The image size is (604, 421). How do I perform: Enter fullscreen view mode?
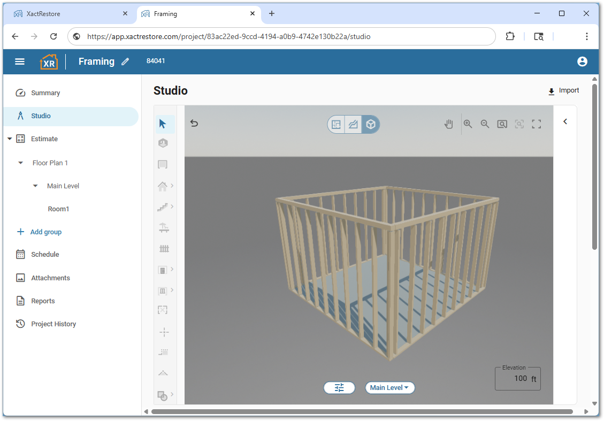pyautogui.click(x=537, y=124)
